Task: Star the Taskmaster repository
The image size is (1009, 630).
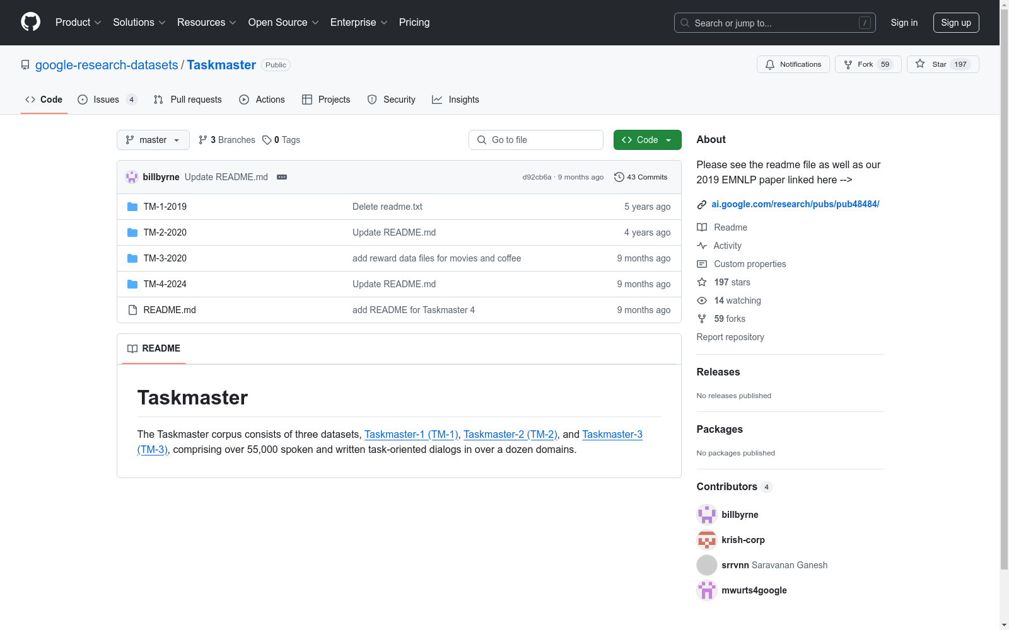Action: click(x=943, y=64)
